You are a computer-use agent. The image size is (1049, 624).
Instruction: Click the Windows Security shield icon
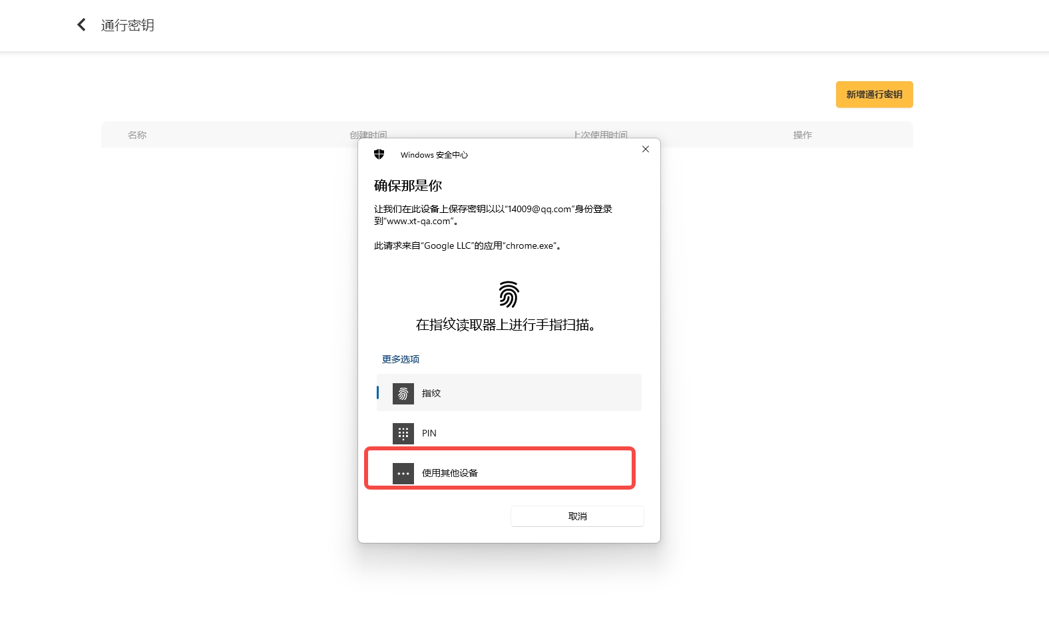tap(379, 154)
